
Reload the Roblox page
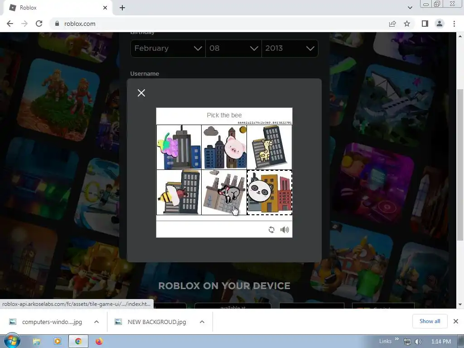click(39, 24)
